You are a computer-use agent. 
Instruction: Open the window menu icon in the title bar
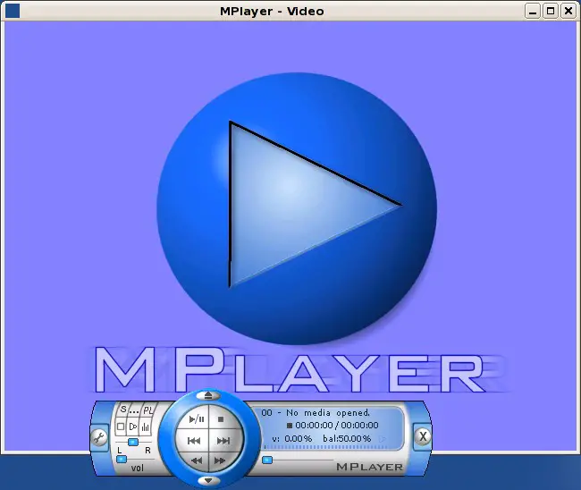(13, 11)
